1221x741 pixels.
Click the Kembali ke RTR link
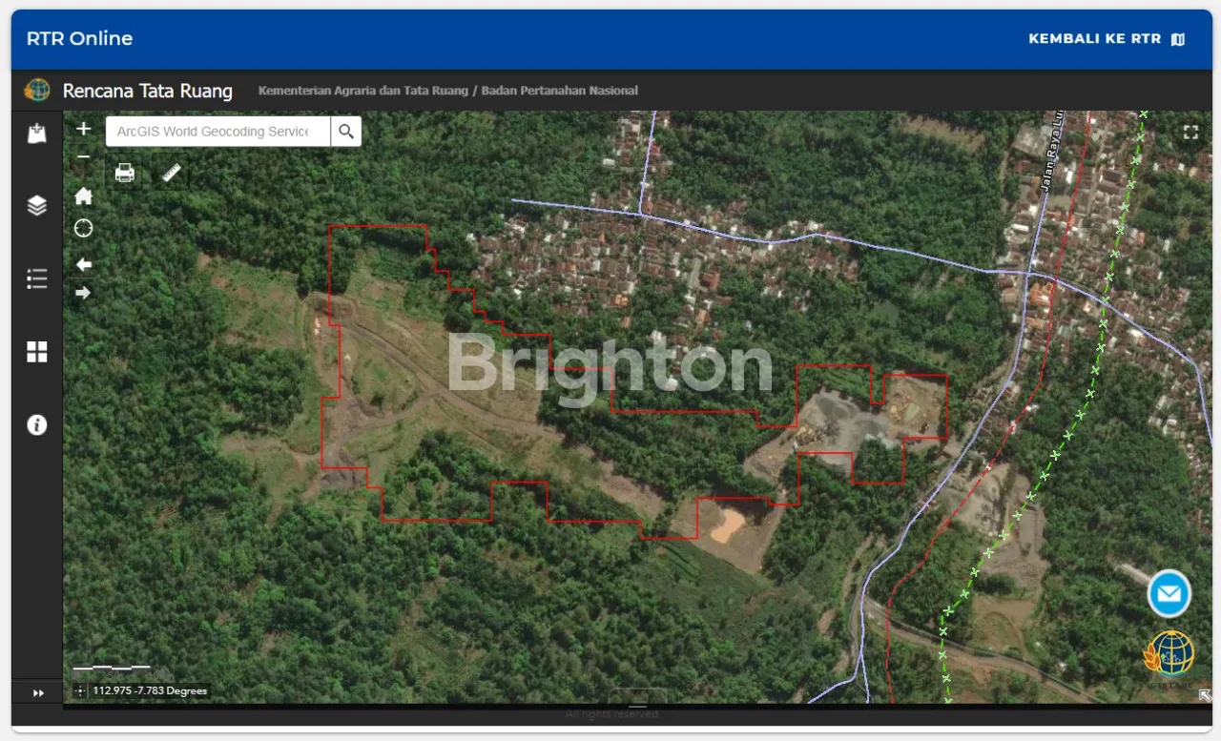click(1106, 39)
